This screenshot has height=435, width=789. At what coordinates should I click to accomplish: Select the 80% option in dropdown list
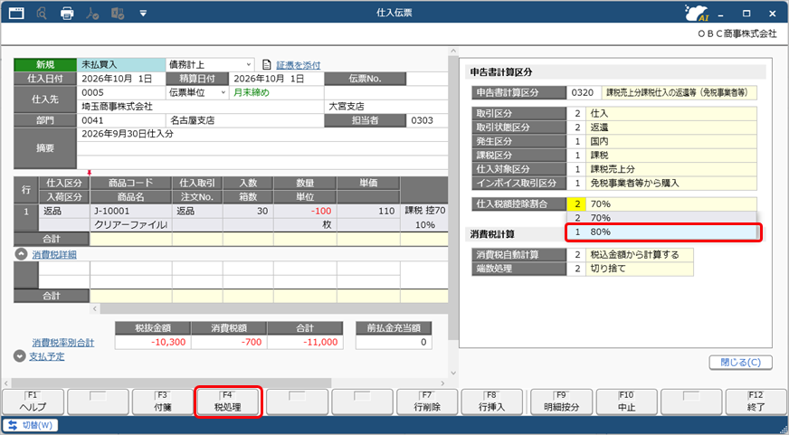pyautogui.click(x=663, y=232)
